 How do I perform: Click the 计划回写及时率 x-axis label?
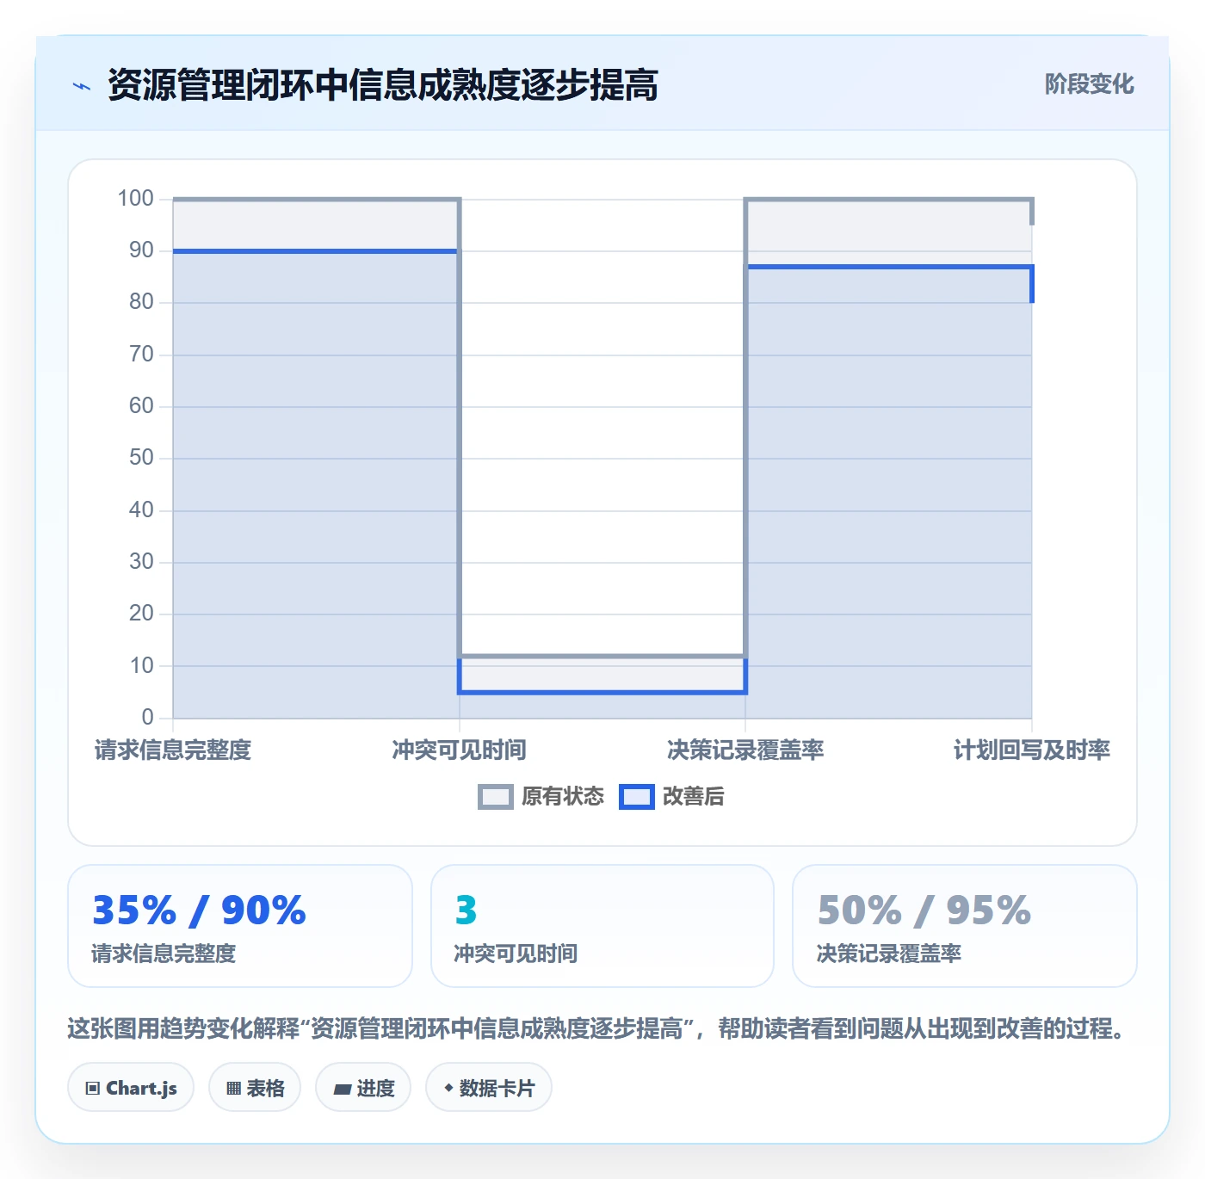point(1031,750)
